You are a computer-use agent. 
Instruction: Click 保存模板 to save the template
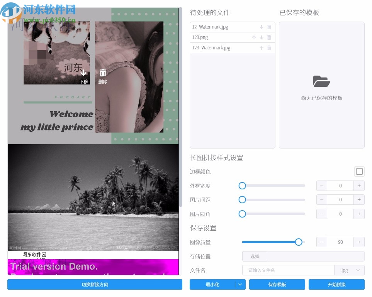[277, 284]
